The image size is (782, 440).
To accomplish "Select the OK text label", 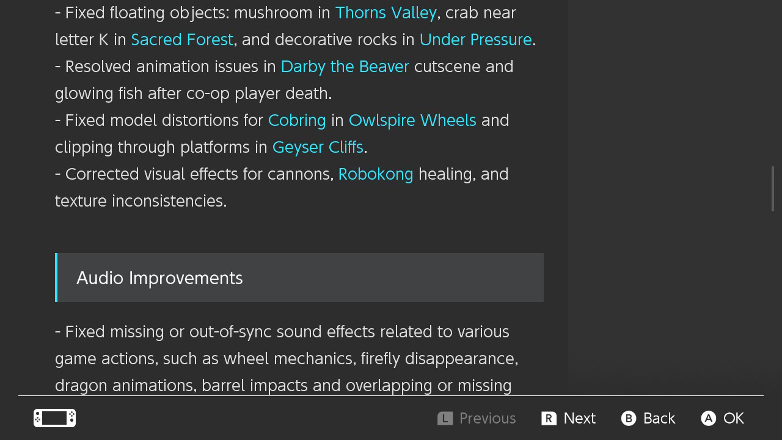I will [733, 418].
